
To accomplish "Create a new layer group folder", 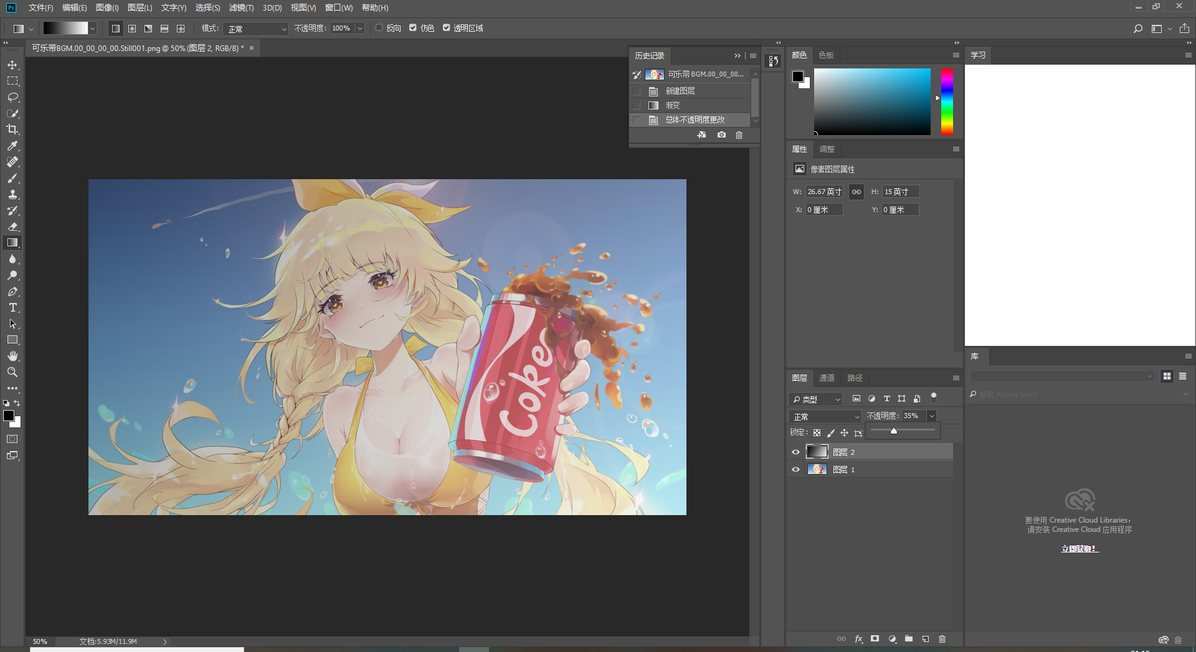I will coord(909,639).
